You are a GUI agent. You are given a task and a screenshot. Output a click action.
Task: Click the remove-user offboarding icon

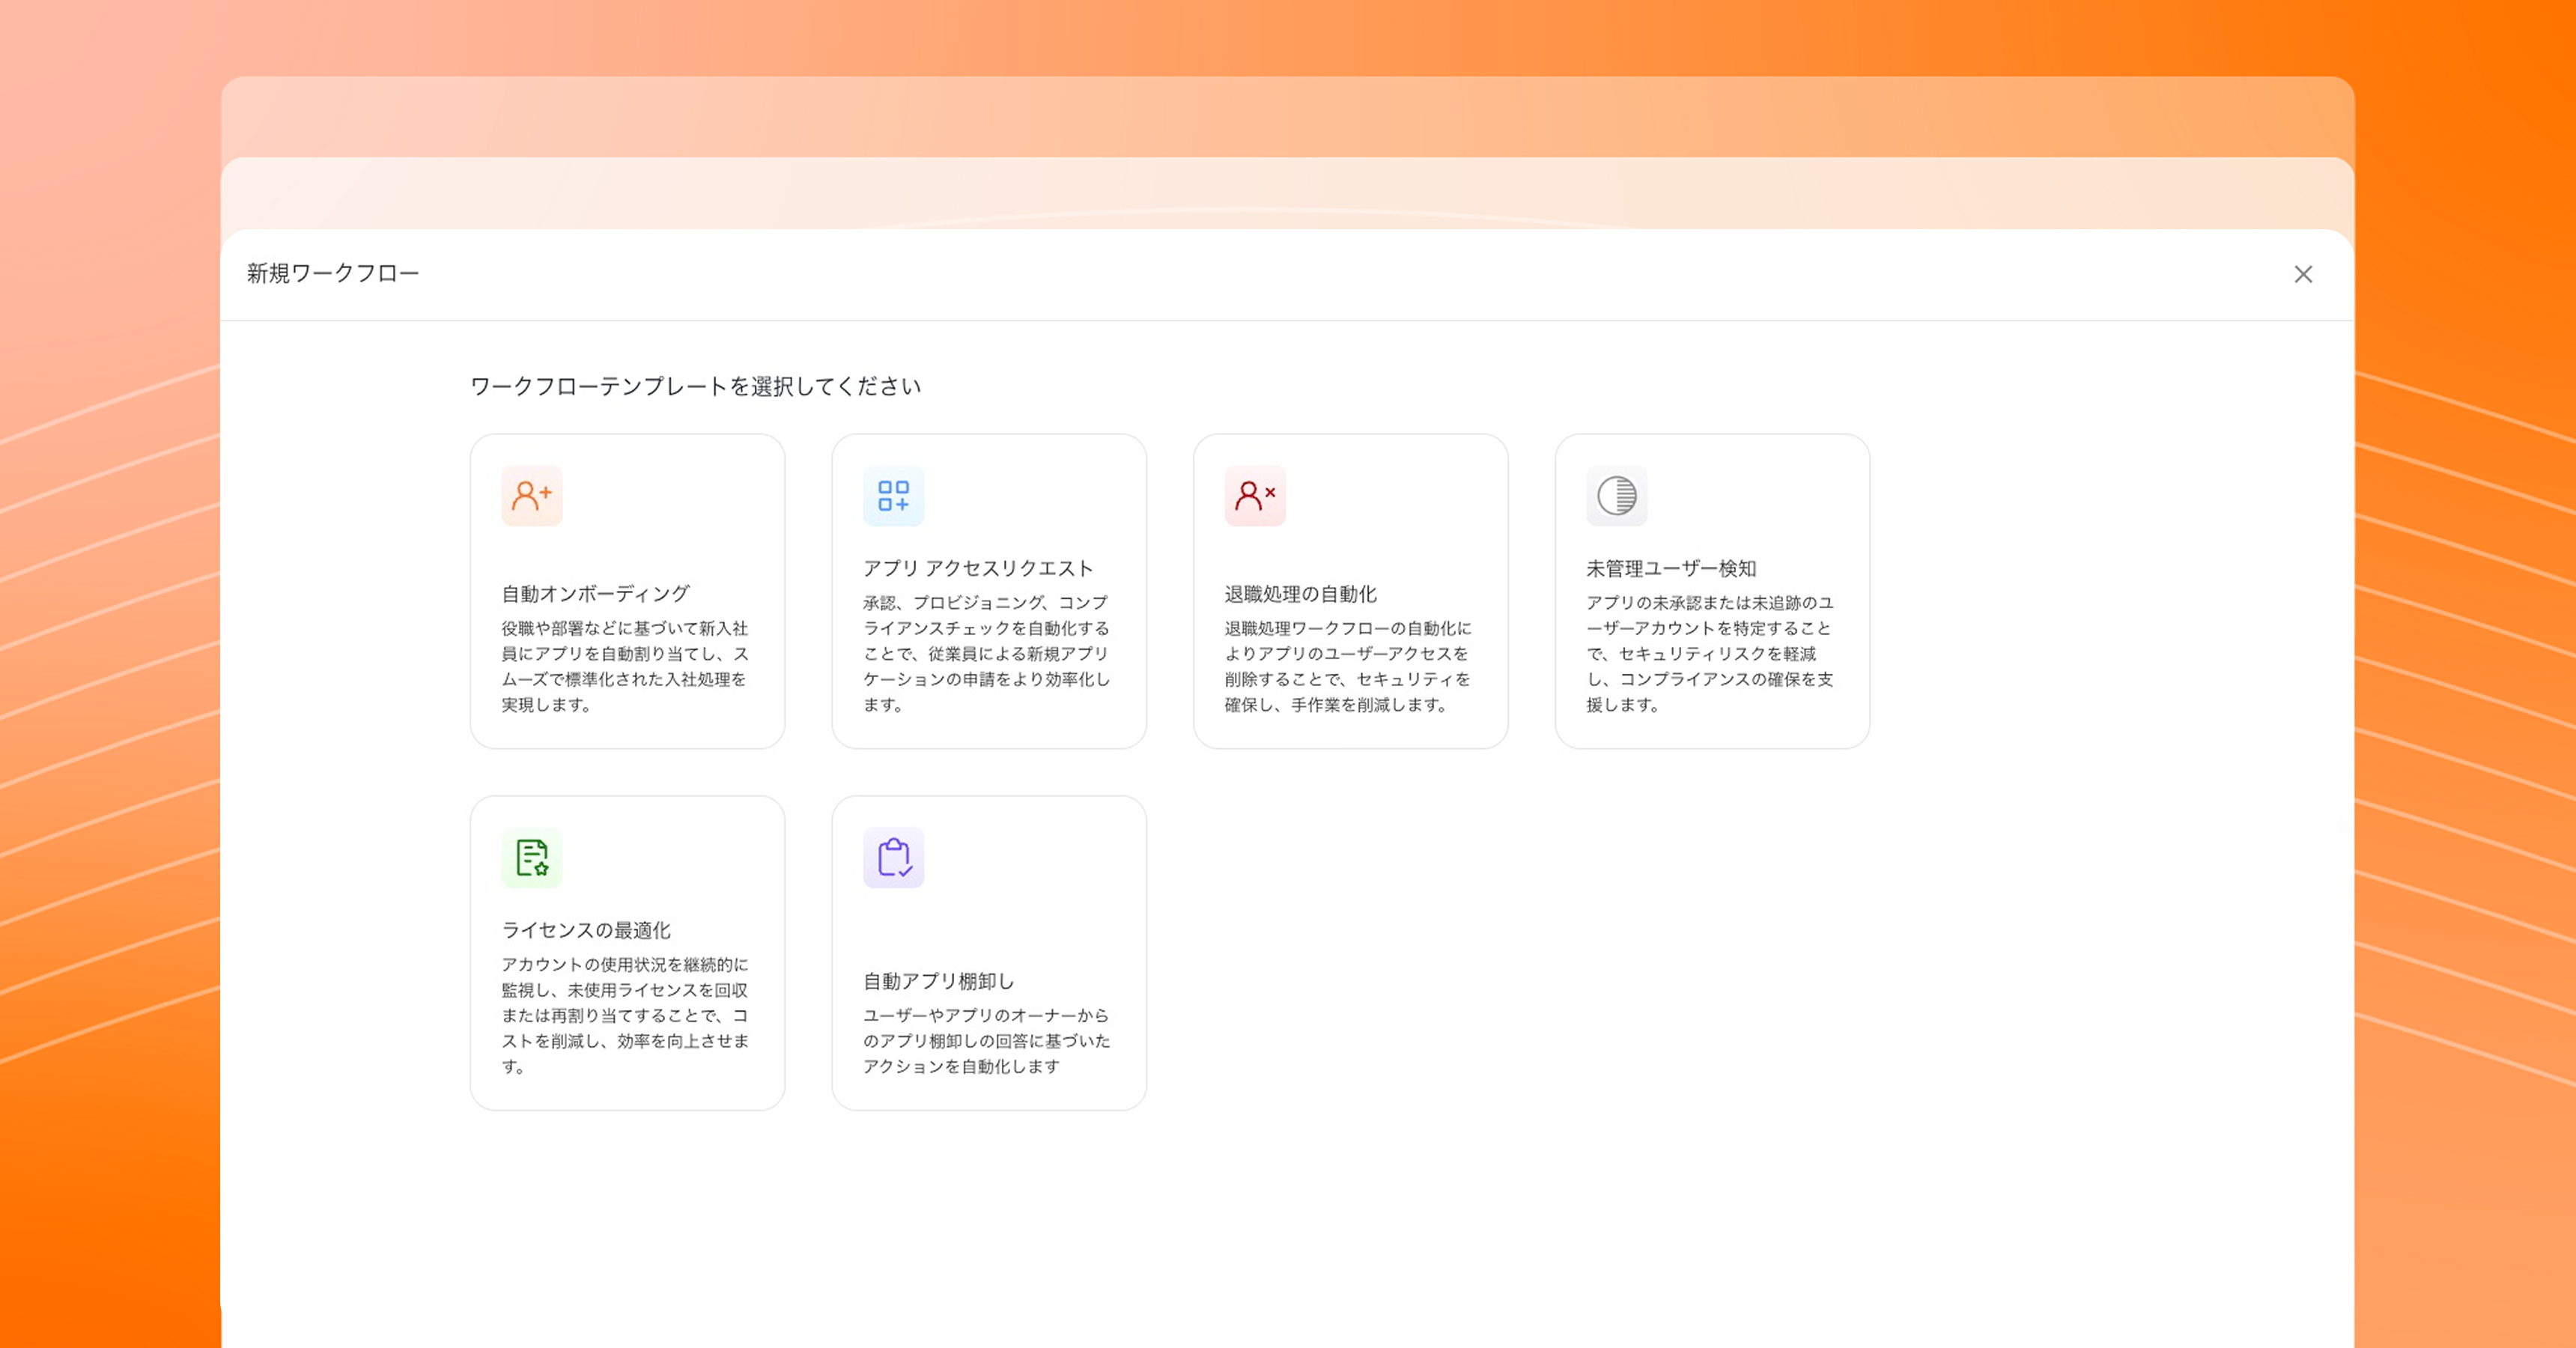click(1255, 496)
